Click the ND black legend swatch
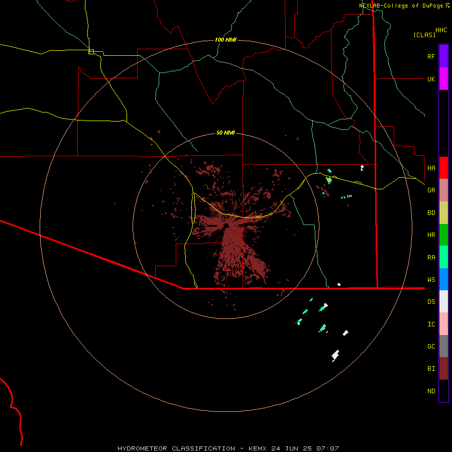The height and width of the screenshot is (452, 452). (x=443, y=391)
